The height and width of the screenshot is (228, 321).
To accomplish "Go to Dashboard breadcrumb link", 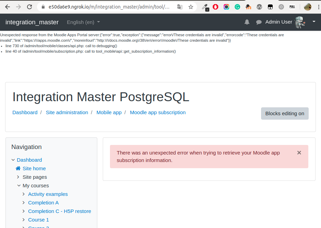I will [25, 112].
